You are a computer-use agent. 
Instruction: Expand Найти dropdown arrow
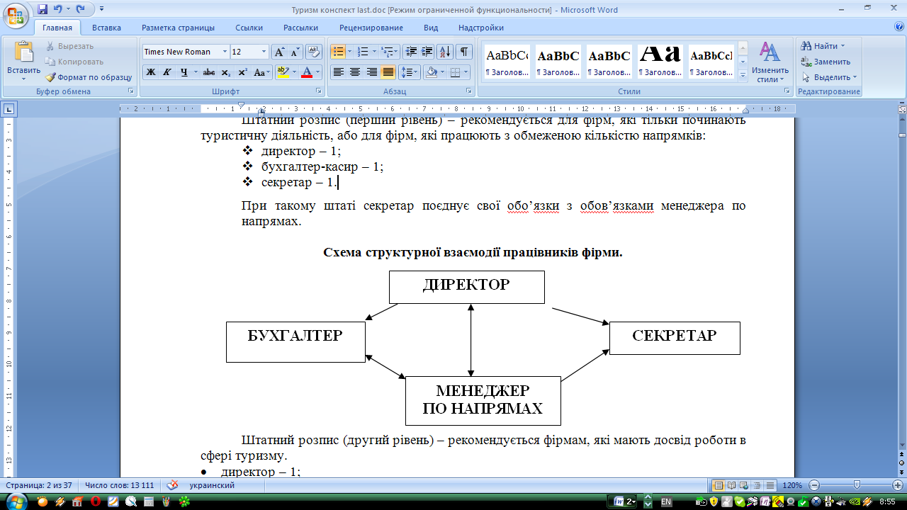843,46
